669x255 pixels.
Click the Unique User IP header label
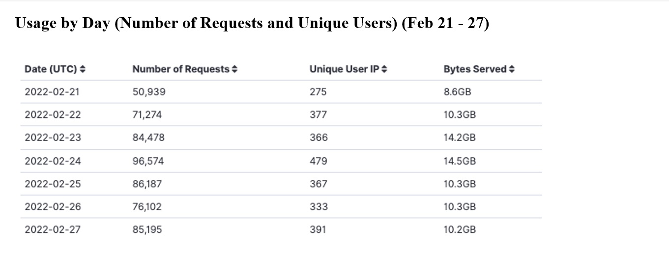pos(344,70)
